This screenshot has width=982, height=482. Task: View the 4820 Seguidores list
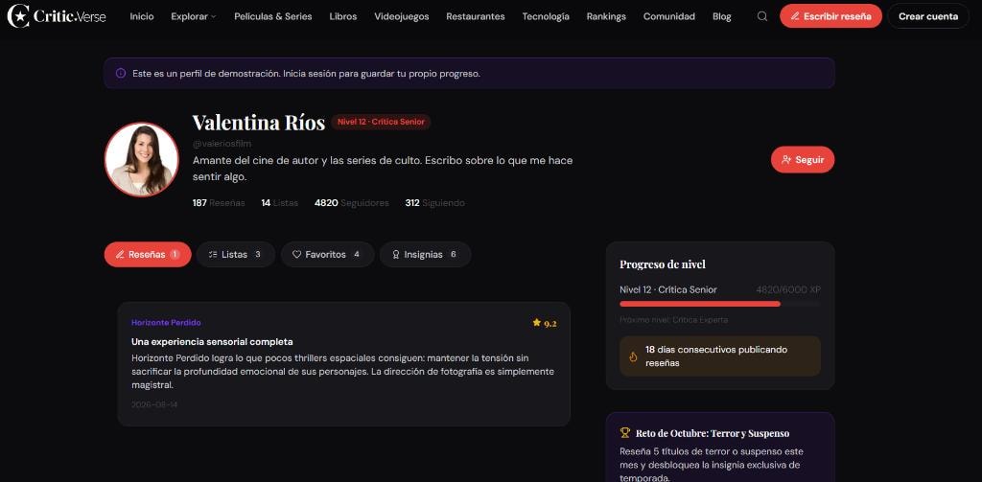(x=351, y=203)
